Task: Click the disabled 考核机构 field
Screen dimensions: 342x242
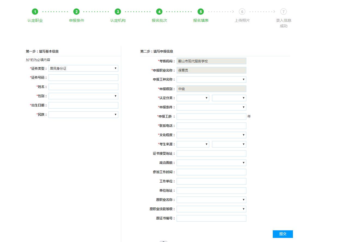Action: (x=211, y=61)
